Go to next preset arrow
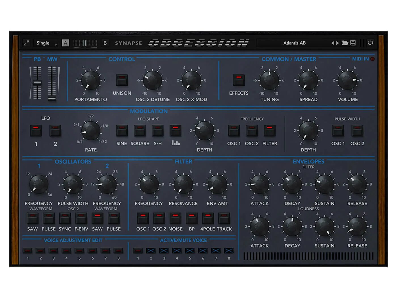The width and height of the screenshot is (397, 298). point(337,43)
